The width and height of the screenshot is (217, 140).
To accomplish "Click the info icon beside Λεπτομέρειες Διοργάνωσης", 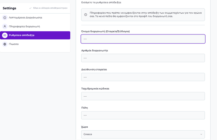I will pyautogui.click(x=5, y=18).
